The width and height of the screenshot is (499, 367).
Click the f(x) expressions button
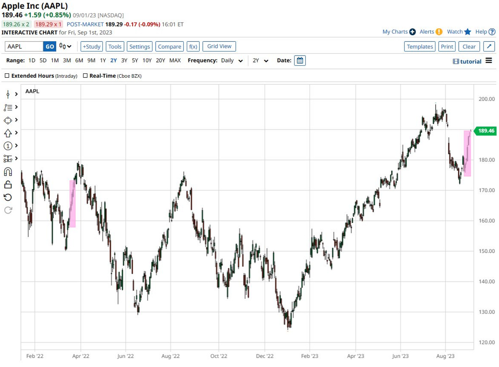[x=193, y=46]
